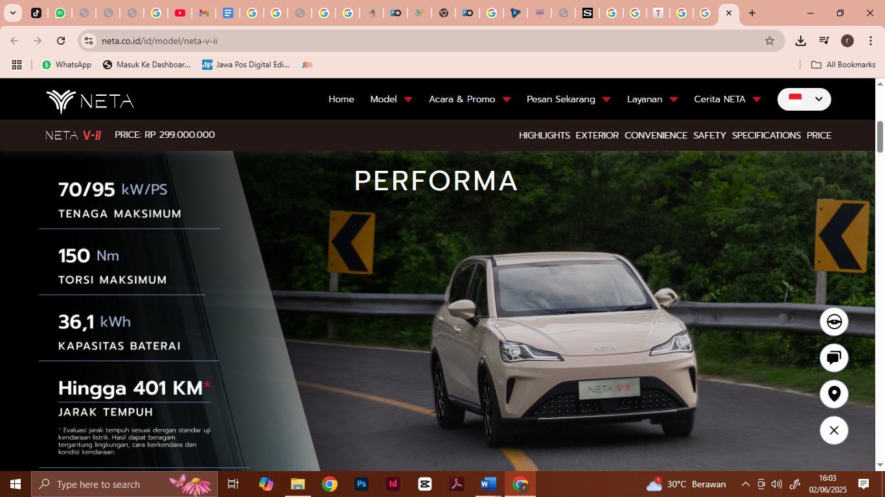Click the NETA logo in the header
The width and height of the screenshot is (885, 497).
pos(90,101)
